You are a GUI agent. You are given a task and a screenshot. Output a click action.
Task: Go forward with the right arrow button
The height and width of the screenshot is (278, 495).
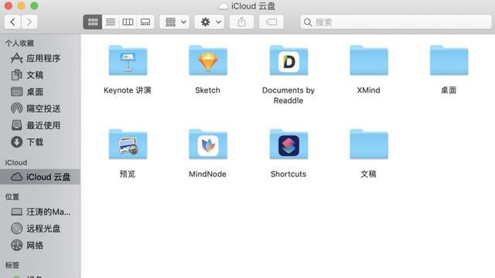click(x=29, y=22)
